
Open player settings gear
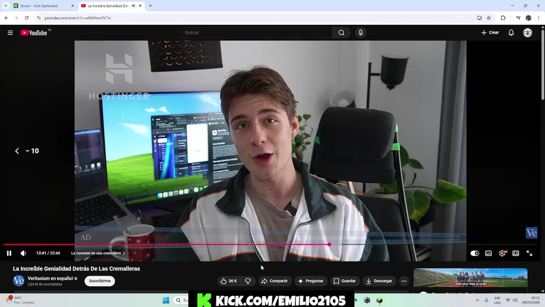[x=502, y=253]
